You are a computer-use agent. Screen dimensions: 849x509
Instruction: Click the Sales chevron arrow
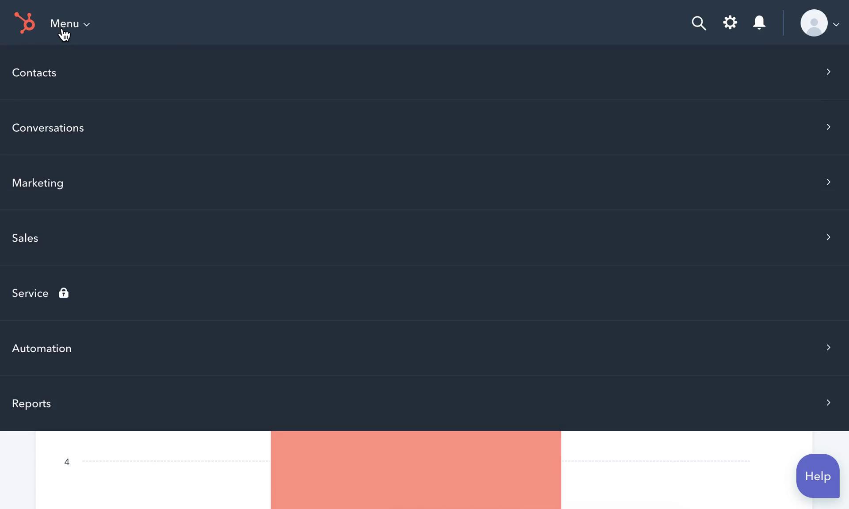[x=828, y=237]
